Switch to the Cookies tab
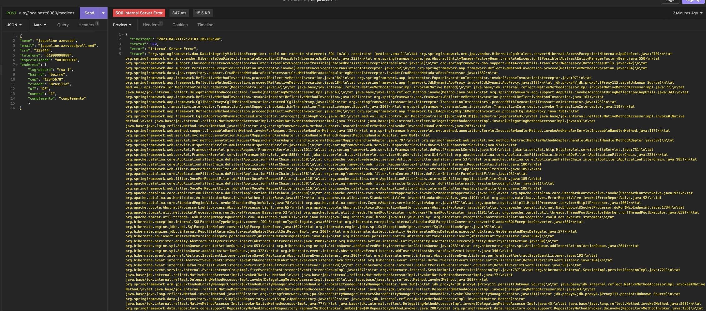 click(180, 25)
